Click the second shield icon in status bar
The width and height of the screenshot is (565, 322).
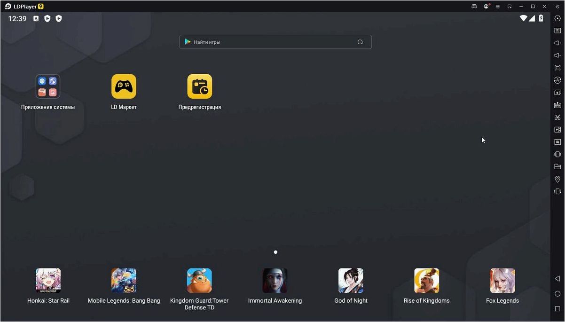[x=59, y=18]
